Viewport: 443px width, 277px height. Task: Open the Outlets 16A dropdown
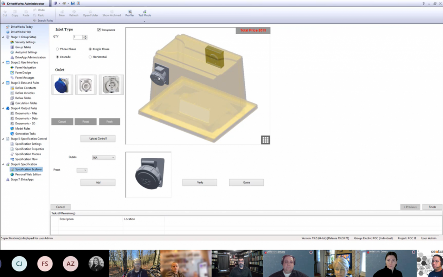103,157
